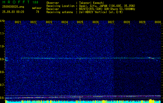Image resolution: width=163 pixels, height=103 pixels.
Task: Click time marker 0023
Action: [x=49, y=22]
